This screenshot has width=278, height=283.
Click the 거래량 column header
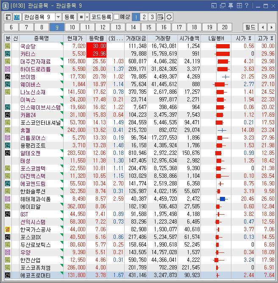point(163,38)
